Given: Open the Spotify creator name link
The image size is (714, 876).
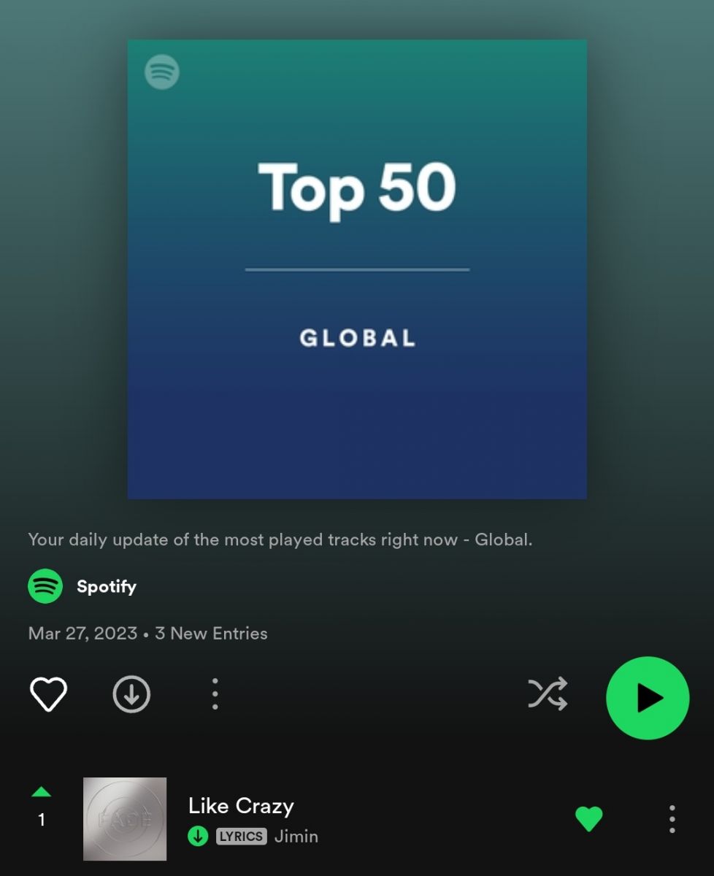Looking at the screenshot, I should (107, 586).
